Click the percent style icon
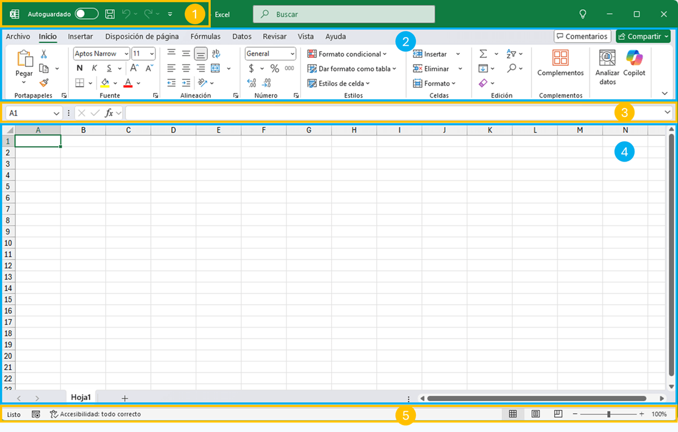The image size is (678, 432). coord(275,68)
